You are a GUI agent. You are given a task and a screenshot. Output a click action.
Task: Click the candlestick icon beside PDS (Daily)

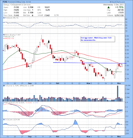point(4,35)
